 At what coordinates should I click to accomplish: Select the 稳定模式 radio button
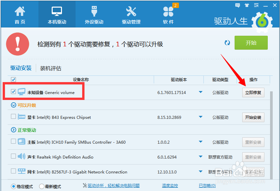14,186
